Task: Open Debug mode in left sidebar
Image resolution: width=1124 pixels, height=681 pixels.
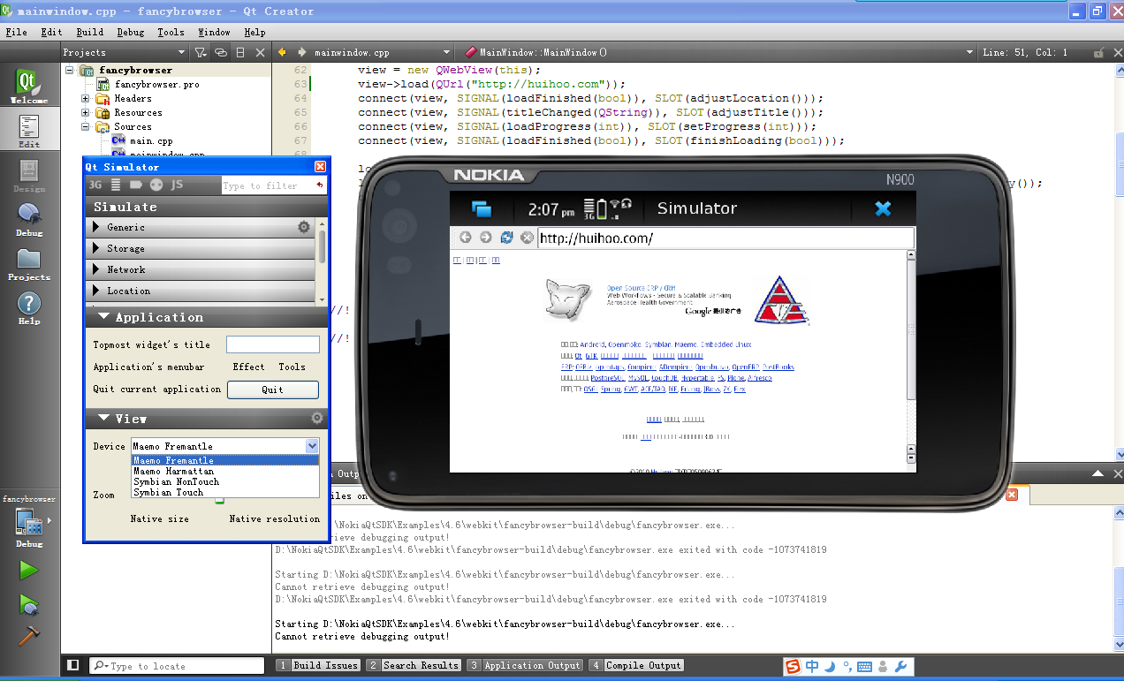Action: pyautogui.click(x=29, y=218)
